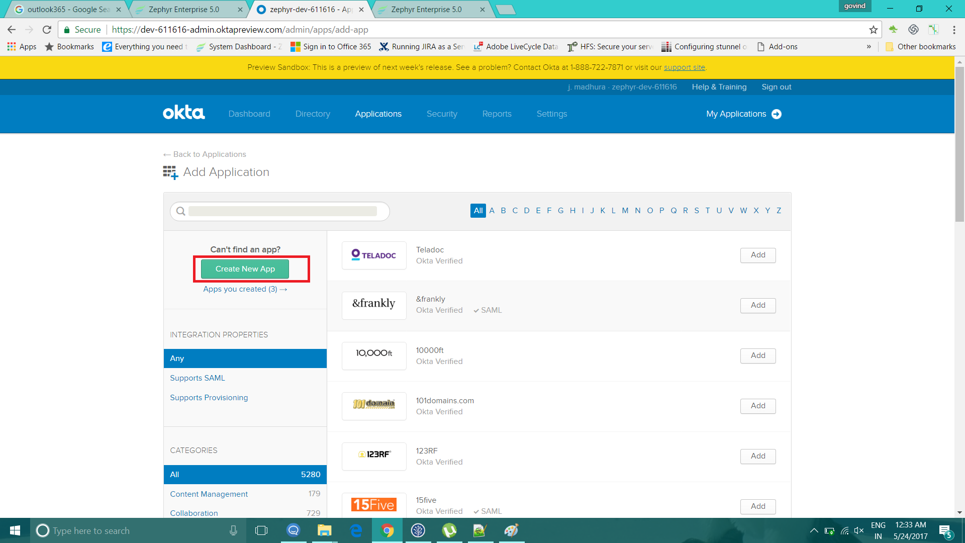Click the My Applications arrow icon
965x543 pixels.
[776, 114]
